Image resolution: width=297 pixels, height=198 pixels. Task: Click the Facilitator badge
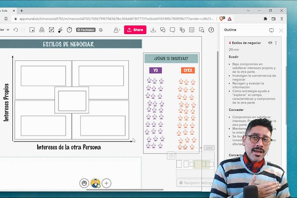click(86, 30)
